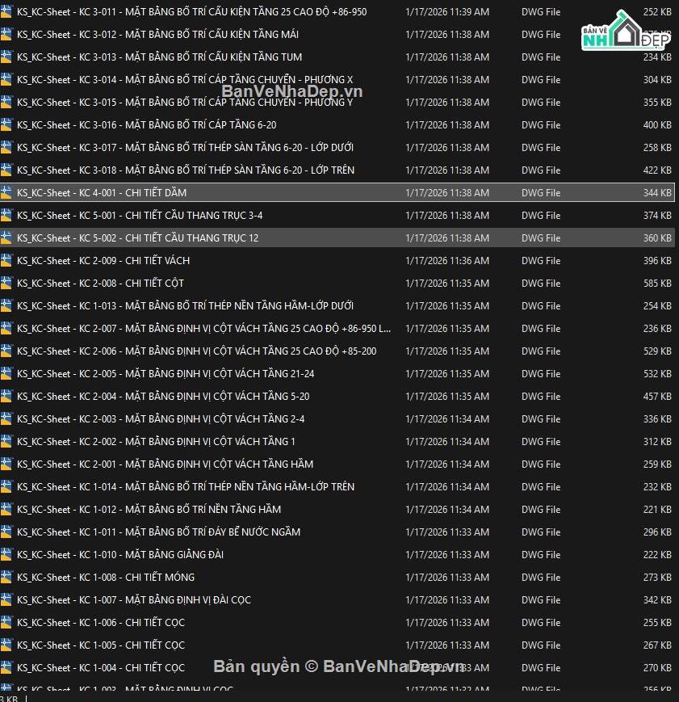Click the DWG icon beside KC 3-012
679x702 pixels.
pos(6,35)
